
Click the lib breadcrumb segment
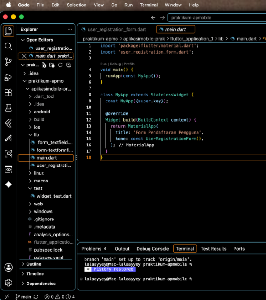221,39
